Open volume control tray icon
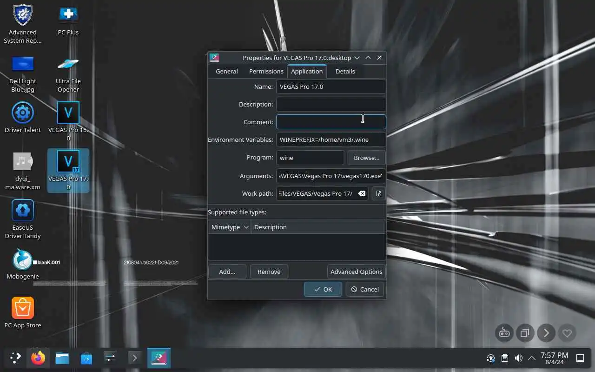This screenshot has height=372, width=595. click(x=518, y=358)
